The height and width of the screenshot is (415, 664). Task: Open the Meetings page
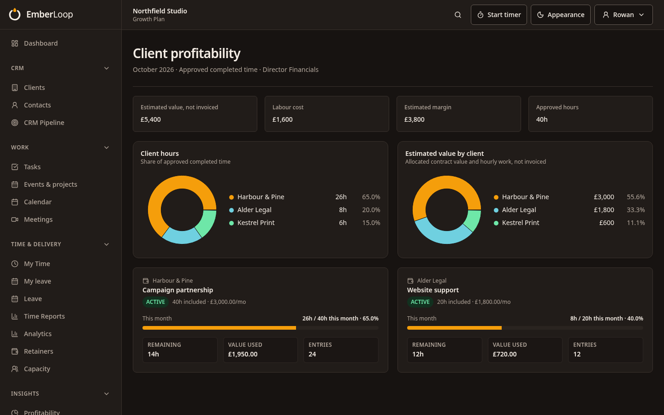click(x=60, y=219)
